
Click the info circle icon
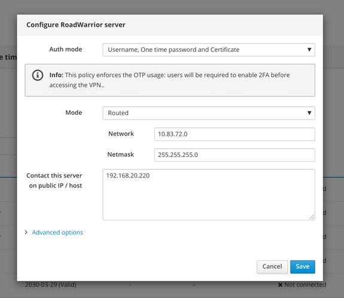(x=38, y=75)
